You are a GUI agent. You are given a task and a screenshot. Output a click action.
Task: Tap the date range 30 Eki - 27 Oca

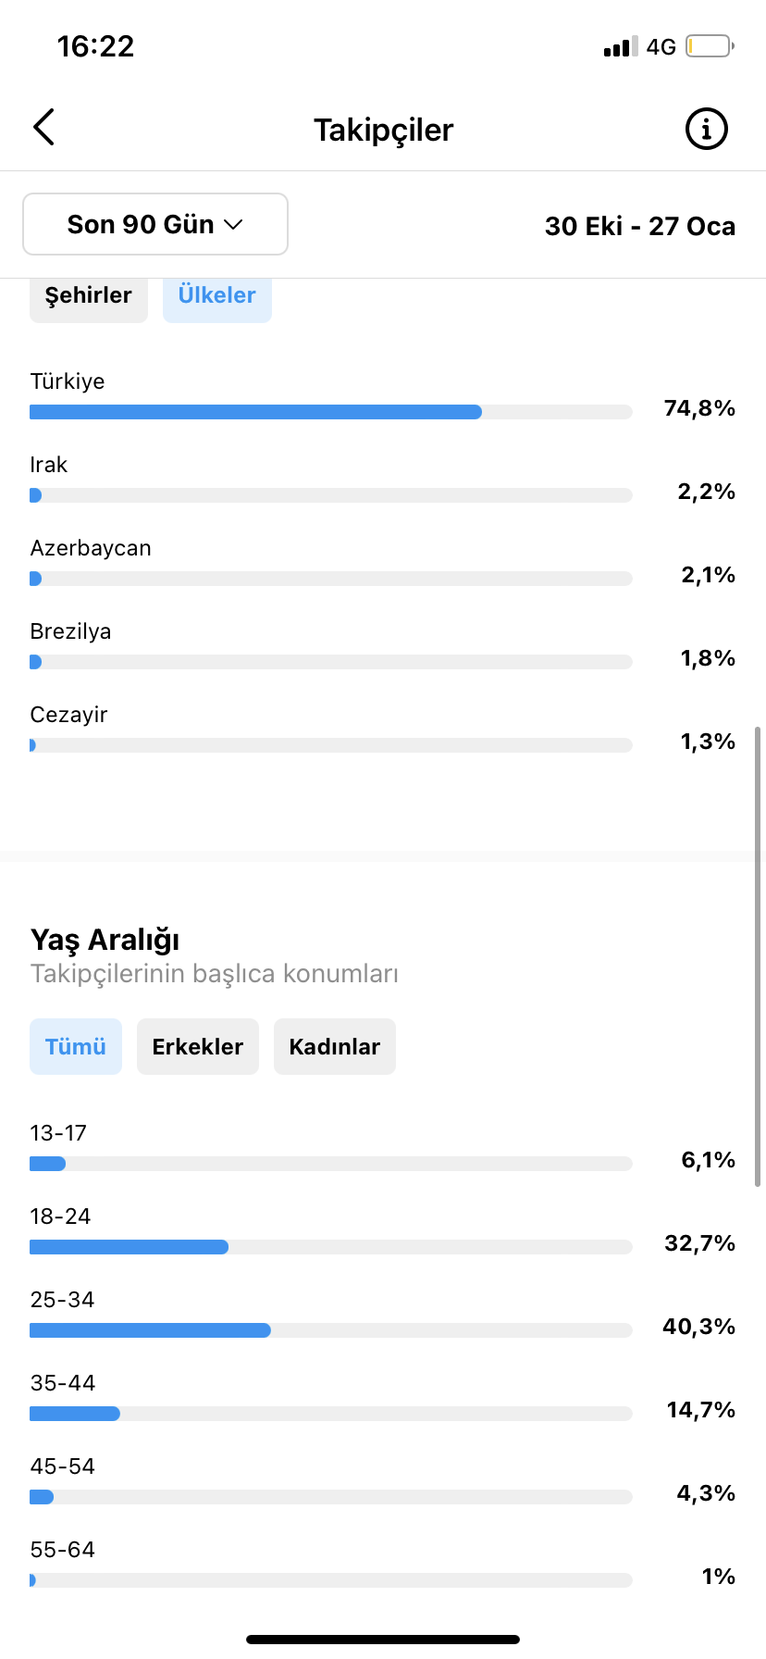coord(640,226)
